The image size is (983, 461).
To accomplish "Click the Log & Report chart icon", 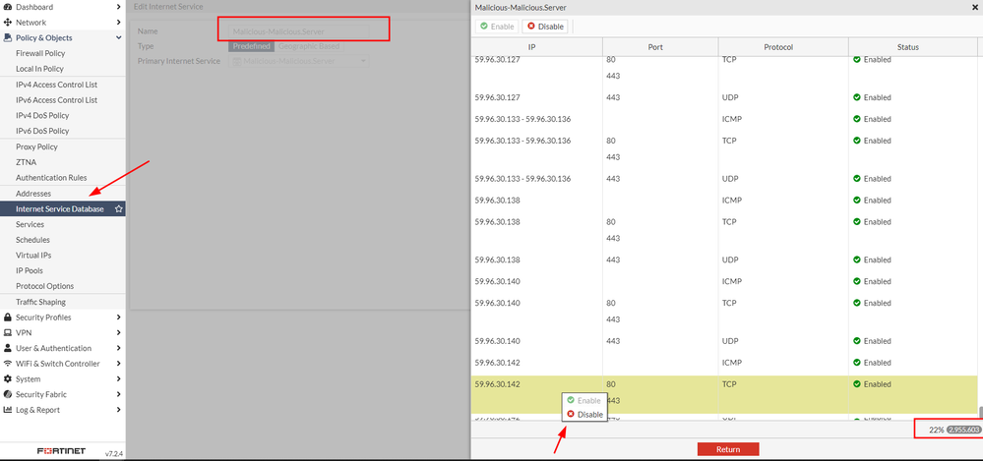I will [8, 410].
